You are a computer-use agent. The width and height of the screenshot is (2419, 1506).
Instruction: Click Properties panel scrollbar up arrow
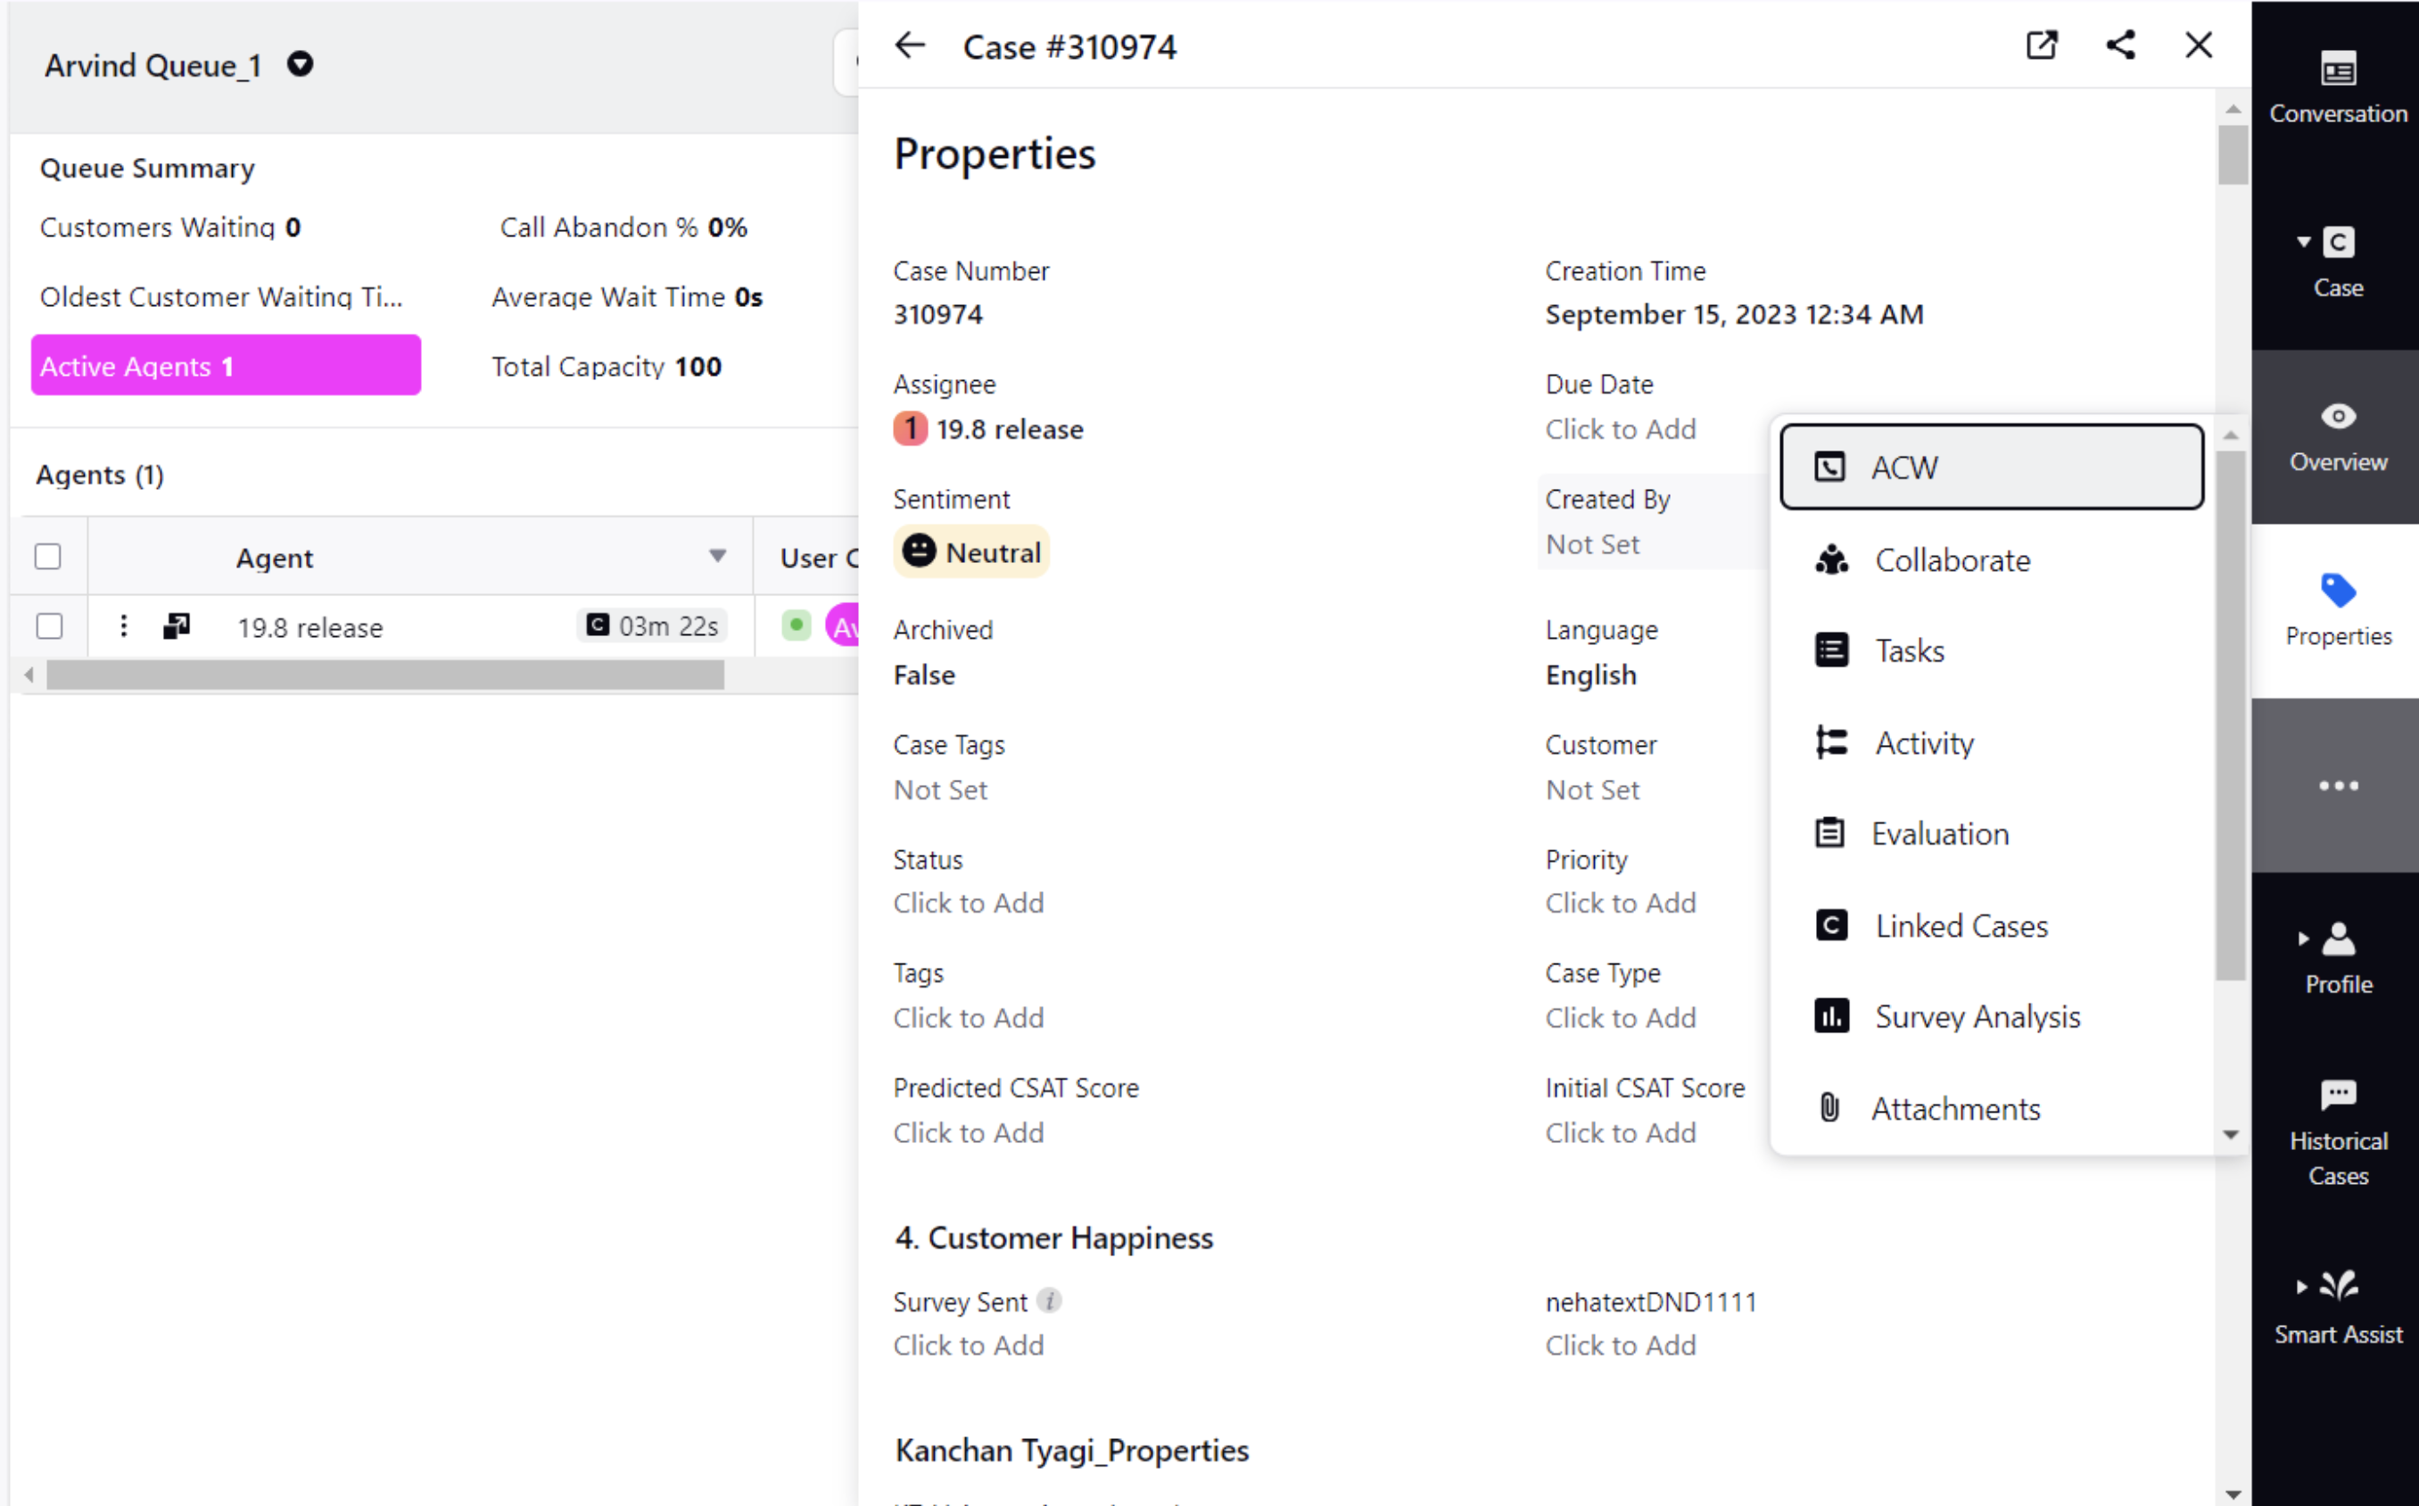click(x=2233, y=109)
